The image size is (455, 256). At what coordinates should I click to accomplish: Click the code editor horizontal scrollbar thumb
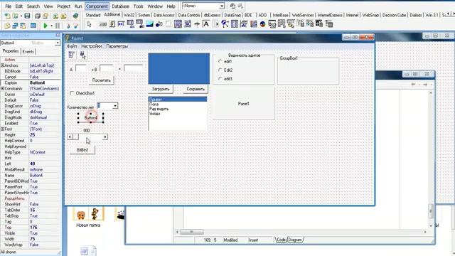(x=191, y=232)
